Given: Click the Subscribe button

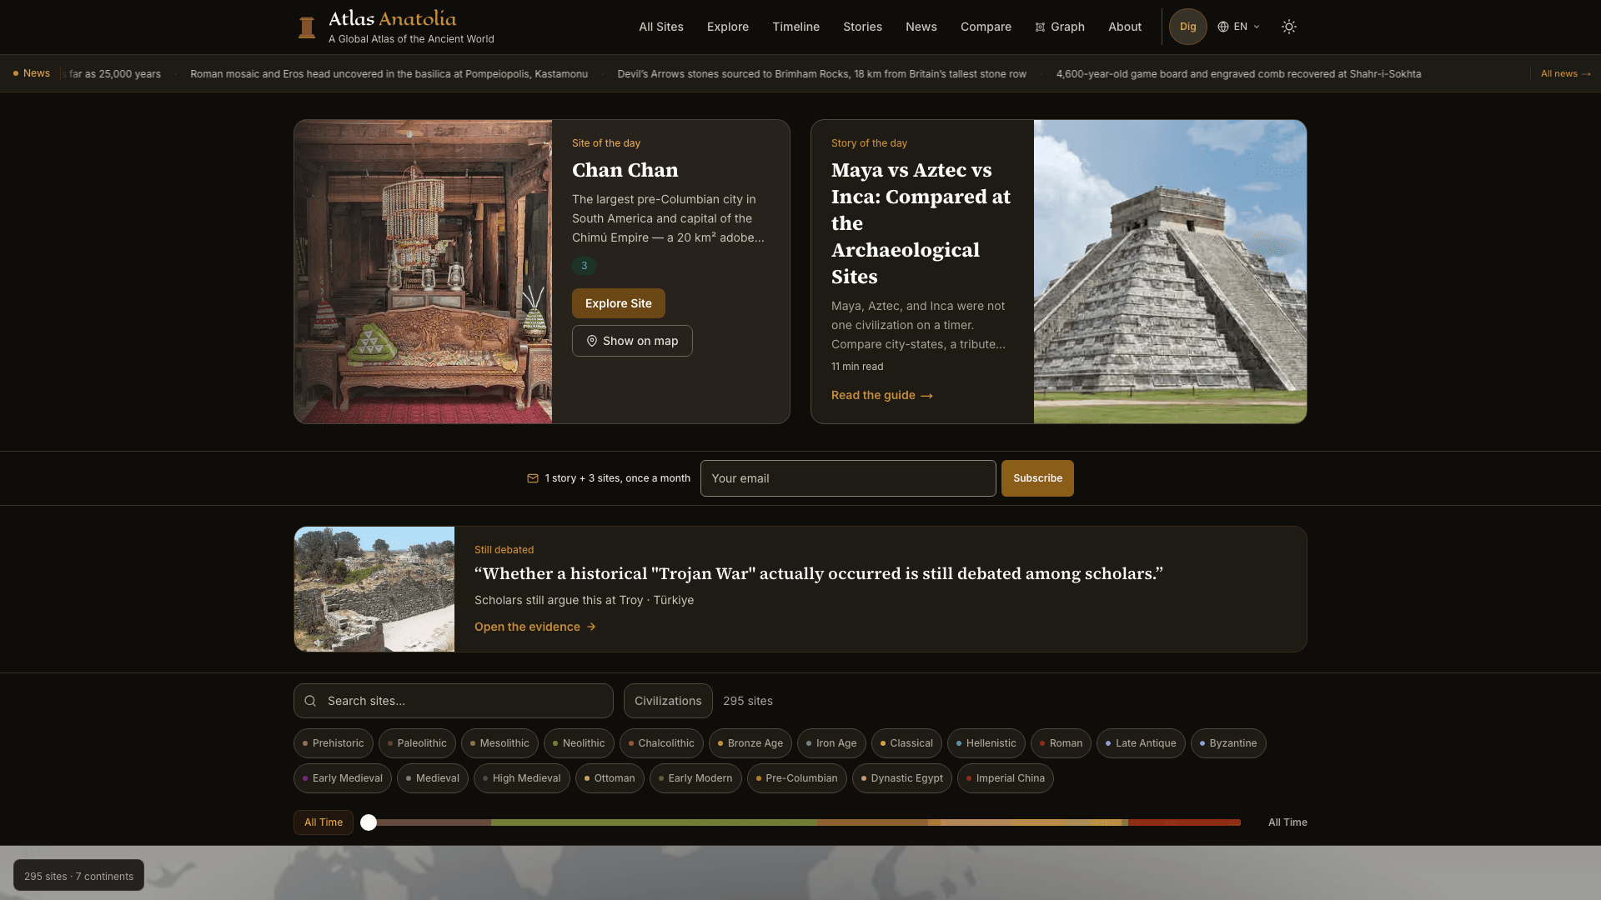Looking at the screenshot, I should pyautogui.click(x=1037, y=478).
